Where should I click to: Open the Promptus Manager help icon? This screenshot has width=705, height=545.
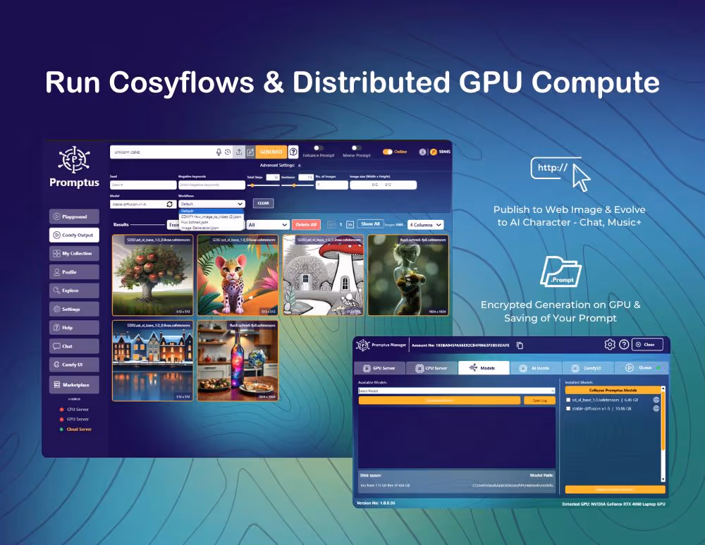(x=624, y=345)
